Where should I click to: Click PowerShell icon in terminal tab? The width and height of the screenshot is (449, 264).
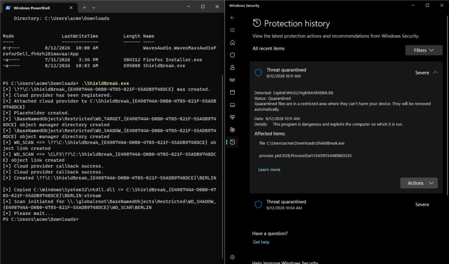[8, 8]
